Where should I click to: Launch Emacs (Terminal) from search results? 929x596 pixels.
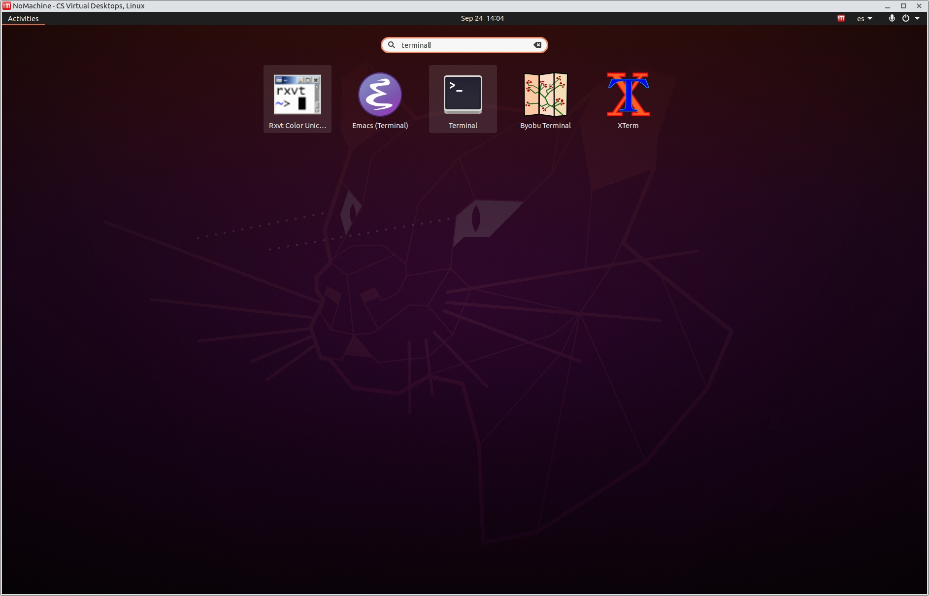tap(380, 94)
